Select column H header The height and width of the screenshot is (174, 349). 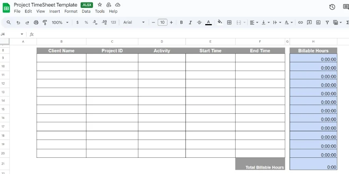[x=313, y=42]
